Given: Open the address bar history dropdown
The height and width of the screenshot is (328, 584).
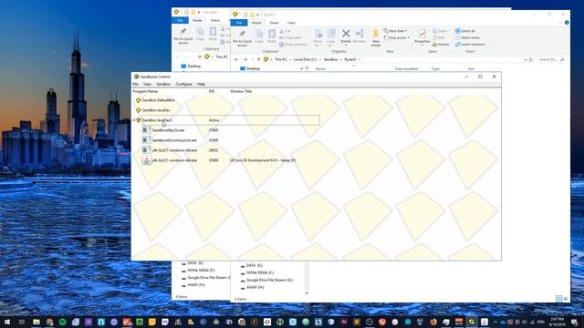Looking at the screenshot, I should click(x=526, y=59).
